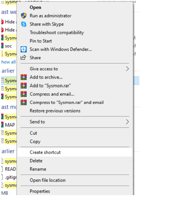Select Troubleshoot compatibility
The height and width of the screenshot is (200, 171).
pyautogui.click(x=75, y=33)
